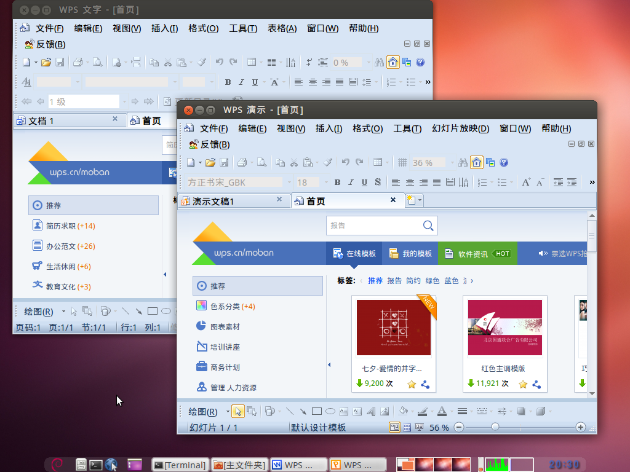Click the zoom slider handle in Presentation status bar
Viewport: 630px width, 472px height.
pos(495,427)
